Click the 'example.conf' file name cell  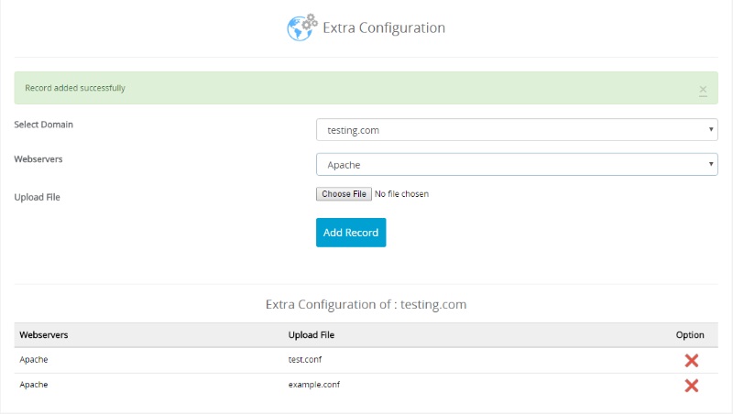[314, 385]
